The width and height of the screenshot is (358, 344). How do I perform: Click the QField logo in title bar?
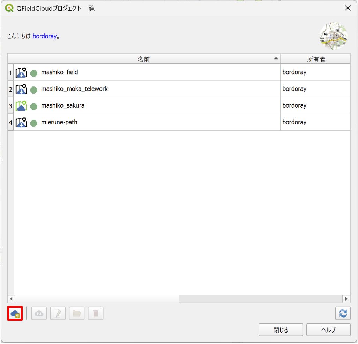click(x=9, y=8)
